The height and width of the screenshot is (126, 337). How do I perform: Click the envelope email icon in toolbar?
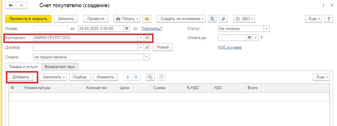pos(147,19)
